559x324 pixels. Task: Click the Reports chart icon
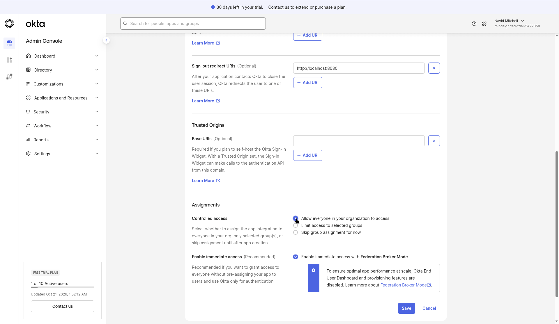point(28,140)
